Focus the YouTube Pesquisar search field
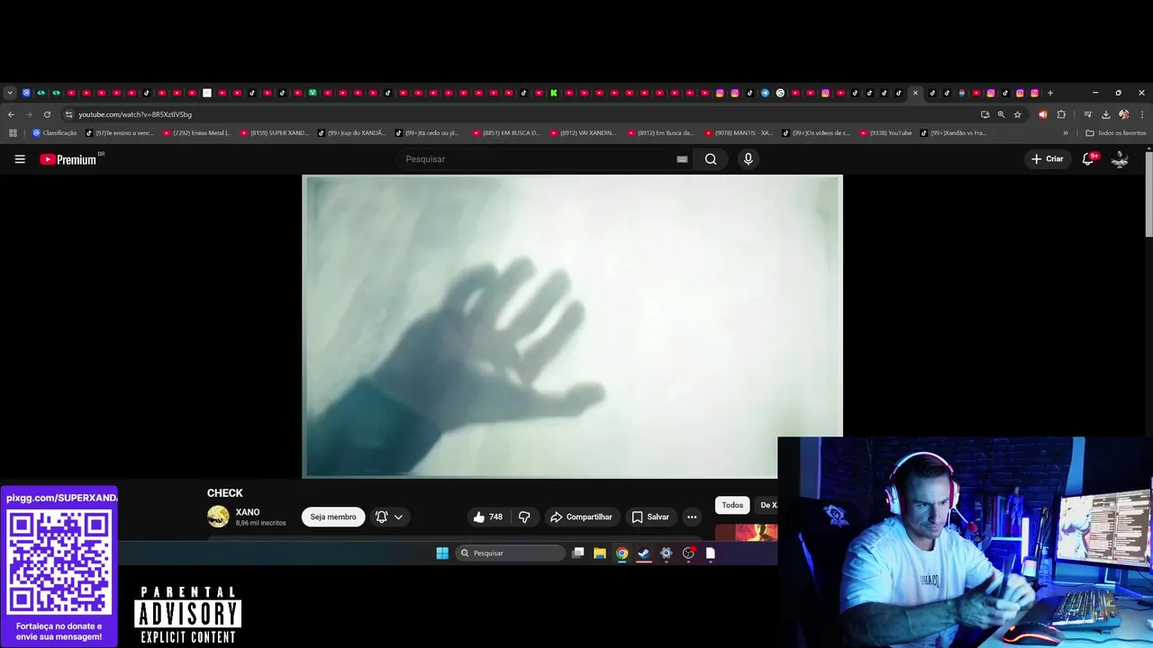The width and height of the screenshot is (1153, 648). tap(536, 159)
